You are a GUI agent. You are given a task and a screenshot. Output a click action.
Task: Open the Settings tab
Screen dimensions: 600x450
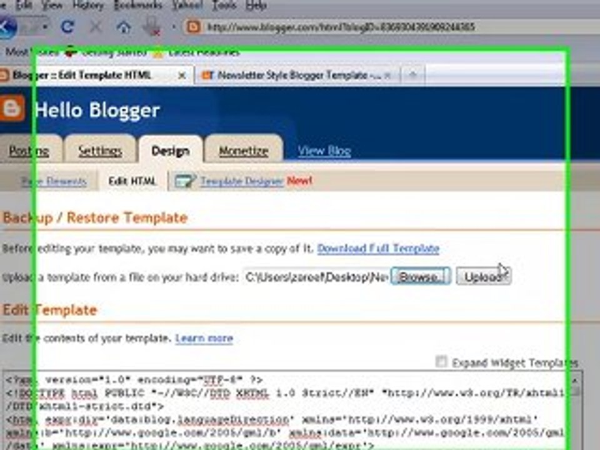[100, 151]
